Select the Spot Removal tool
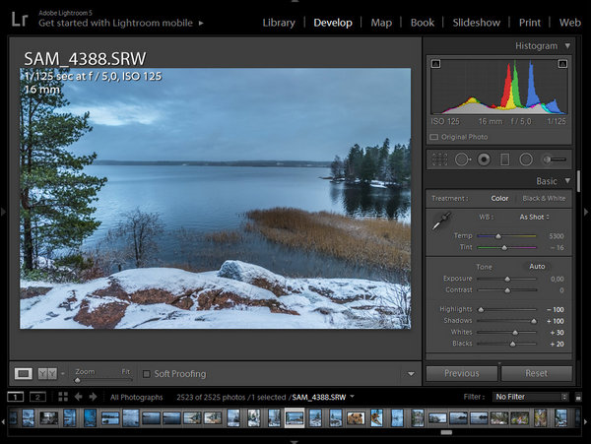The height and width of the screenshot is (444, 591). tap(461, 159)
